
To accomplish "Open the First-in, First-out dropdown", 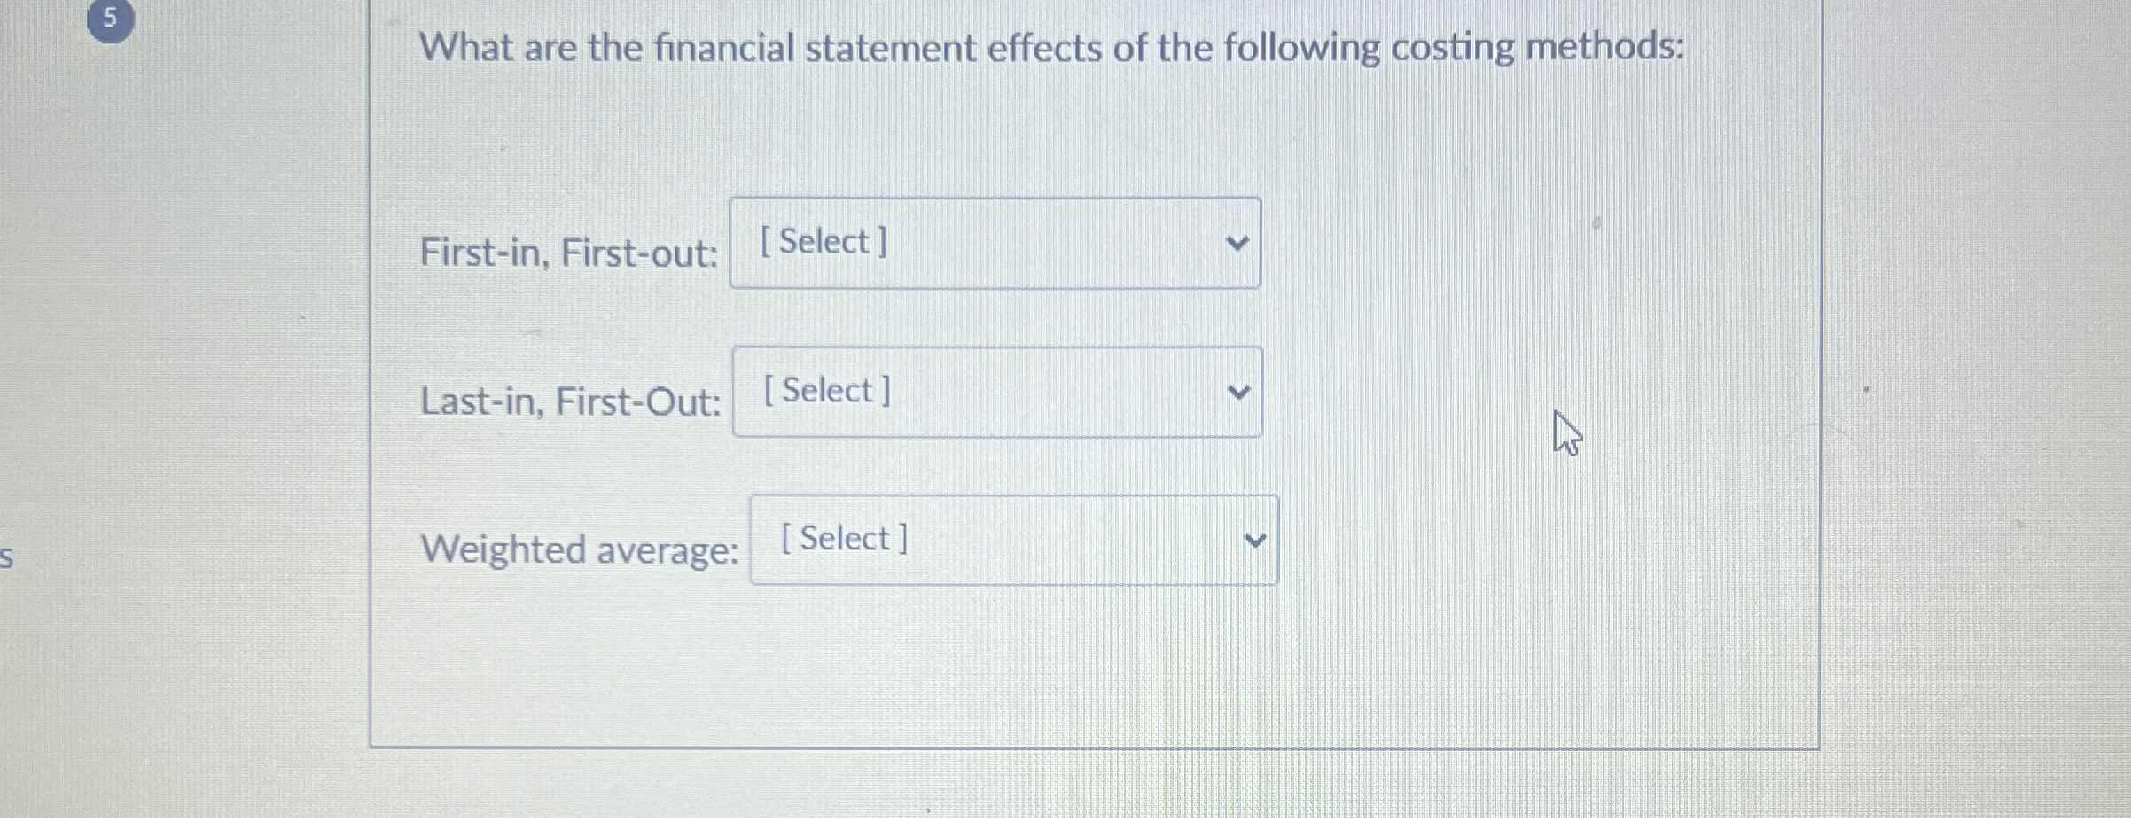I will 993,242.
